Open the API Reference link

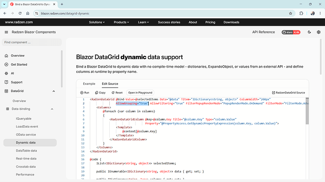[x=263, y=32]
